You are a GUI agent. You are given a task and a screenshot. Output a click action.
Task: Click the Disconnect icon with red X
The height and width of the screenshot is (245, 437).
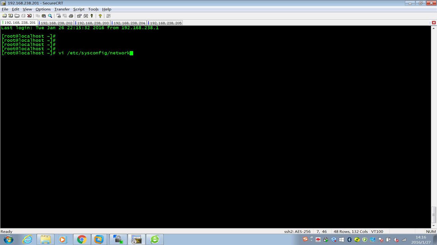pos(29,16)
